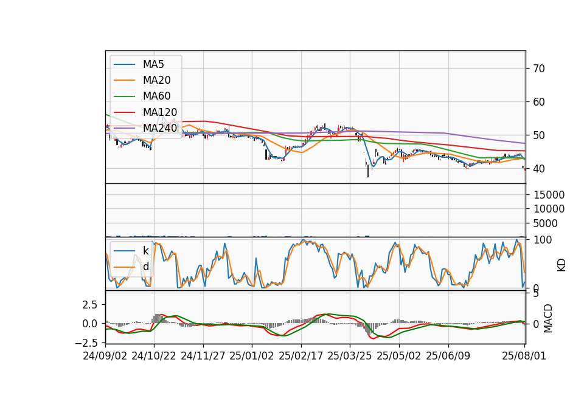Click the 25/05/02 date axis label
This screenshot has width=584, height=419.
(x=399, y=356)
